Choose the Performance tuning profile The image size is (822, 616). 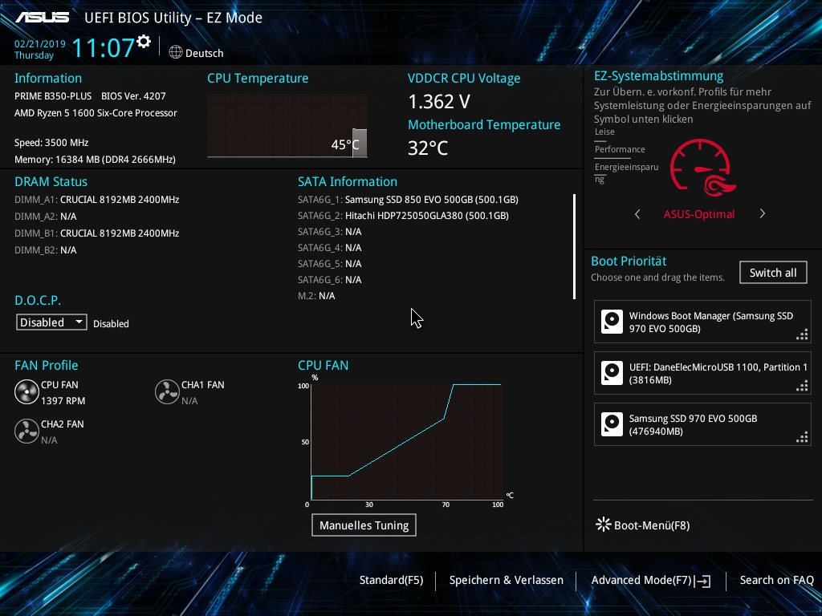point(620,149)
